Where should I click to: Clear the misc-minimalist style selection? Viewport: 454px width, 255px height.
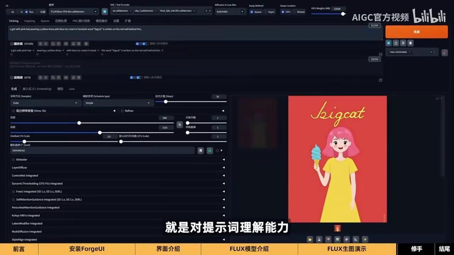(431, 52)
